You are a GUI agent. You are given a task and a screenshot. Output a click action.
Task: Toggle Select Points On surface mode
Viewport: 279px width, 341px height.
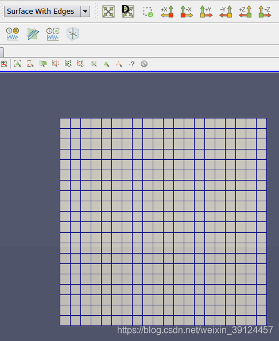click(30, 64)
